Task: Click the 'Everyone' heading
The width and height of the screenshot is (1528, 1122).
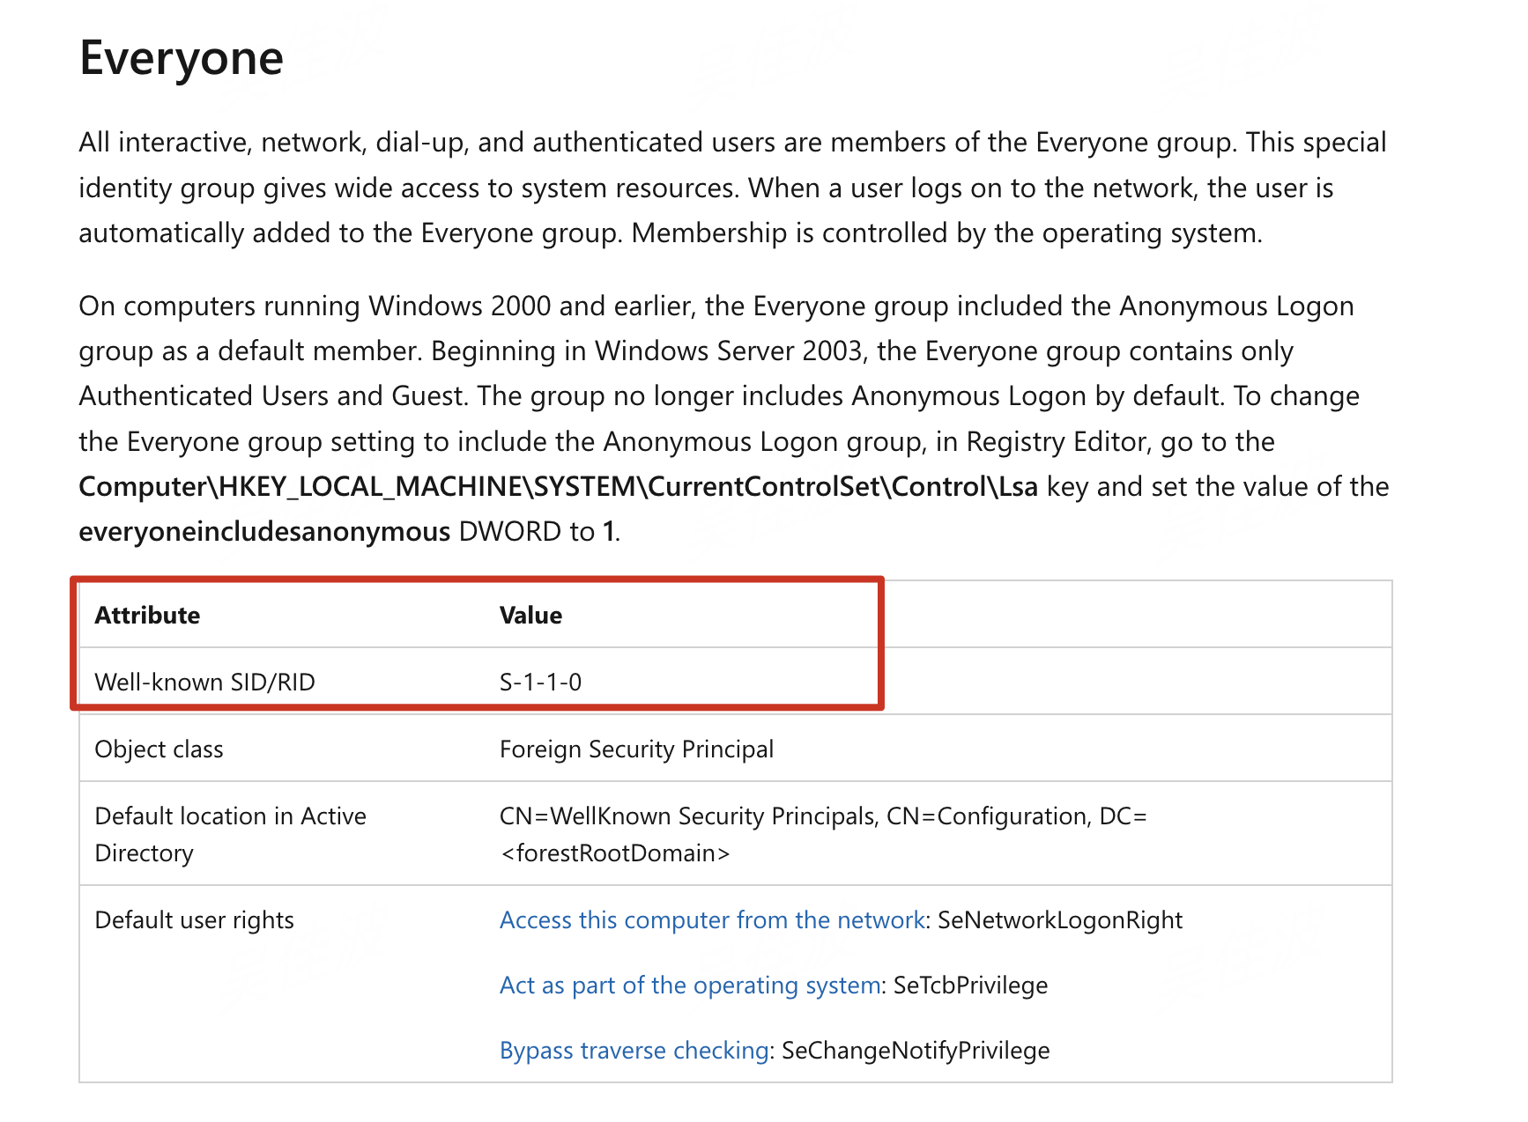Action: coord(182,58)
